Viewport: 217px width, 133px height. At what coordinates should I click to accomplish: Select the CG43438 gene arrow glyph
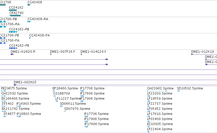(29, 5)
